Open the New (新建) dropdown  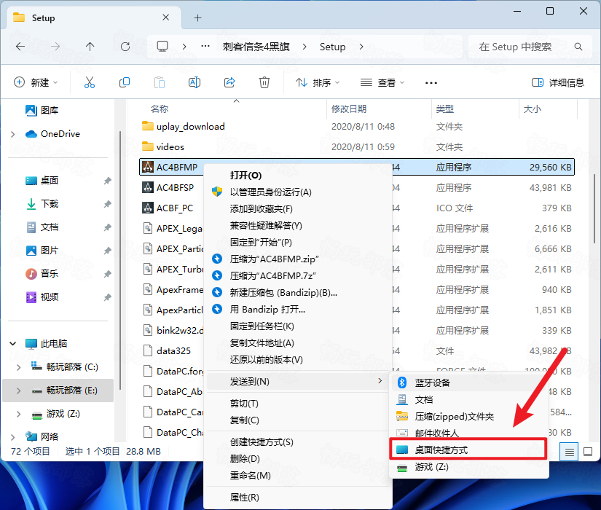36,82
